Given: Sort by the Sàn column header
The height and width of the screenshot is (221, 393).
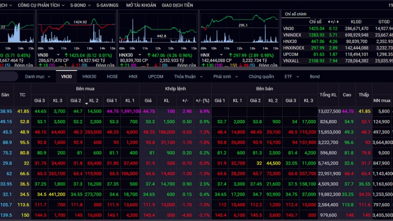Looking at the screenshot, I should coord(5,95).
